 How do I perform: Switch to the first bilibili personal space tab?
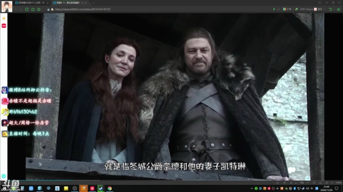(x=31, y=3)
